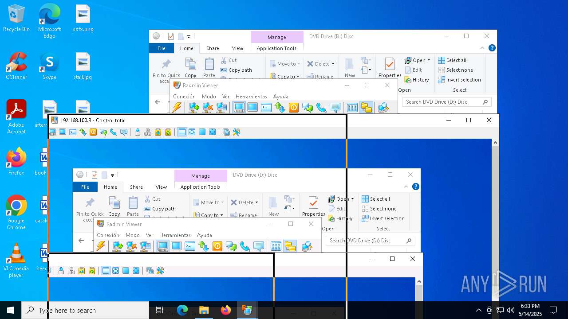The height and width of the screenshot is (319, 568).
Task: Open Modo menu in nested Radmin Viewer
Action: 132,235
